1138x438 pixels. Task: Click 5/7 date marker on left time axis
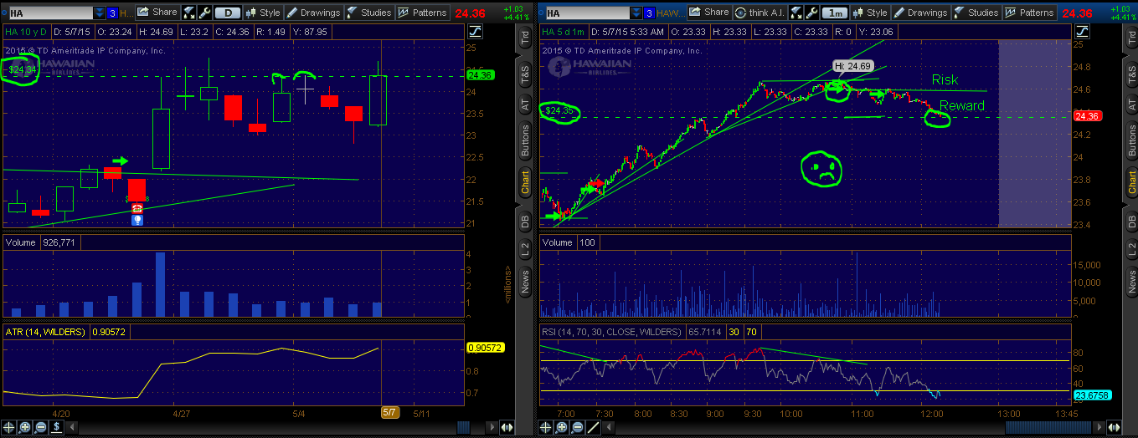[x=391, y=412]
